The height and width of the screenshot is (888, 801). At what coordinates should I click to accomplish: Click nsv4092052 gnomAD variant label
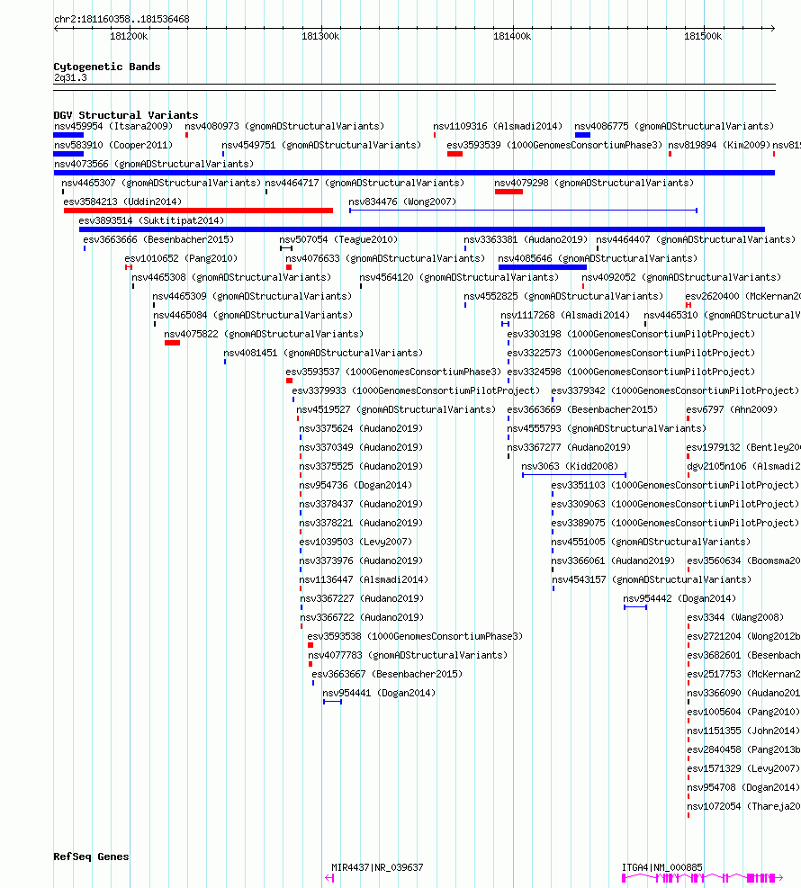(x=681, y=277)
